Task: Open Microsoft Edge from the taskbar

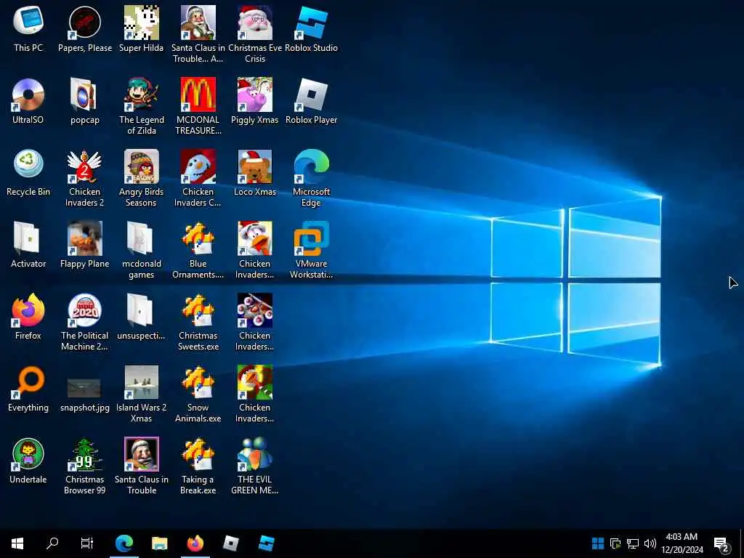Action: 124,543
